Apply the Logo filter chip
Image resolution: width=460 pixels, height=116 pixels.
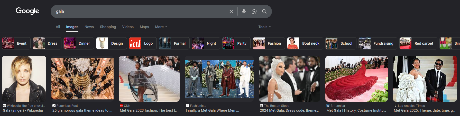click(143, 43)
